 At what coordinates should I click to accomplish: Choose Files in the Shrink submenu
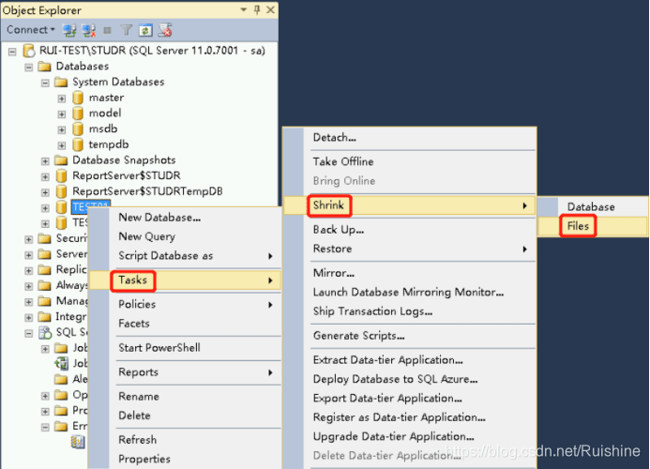point(578,226)
